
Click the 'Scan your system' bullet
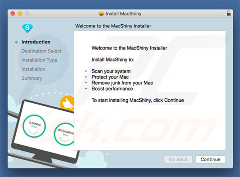click(111, 71)
